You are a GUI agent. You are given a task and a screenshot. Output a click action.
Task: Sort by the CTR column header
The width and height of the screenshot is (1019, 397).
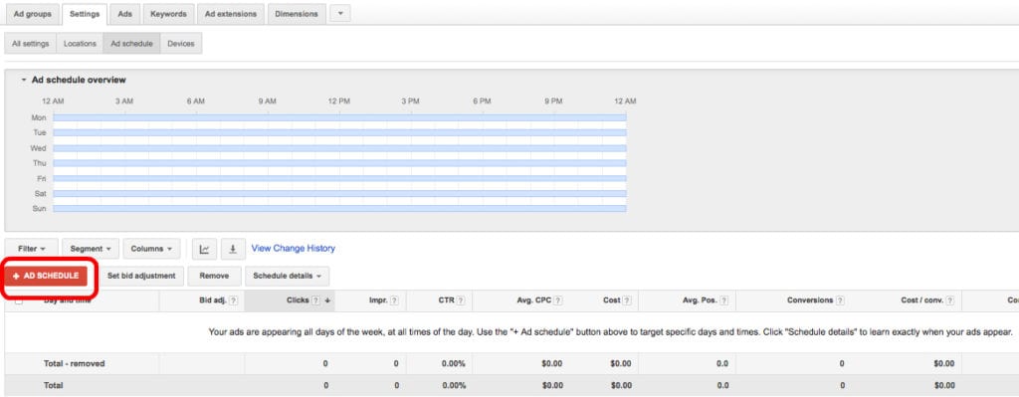click(x=447, y=300)
